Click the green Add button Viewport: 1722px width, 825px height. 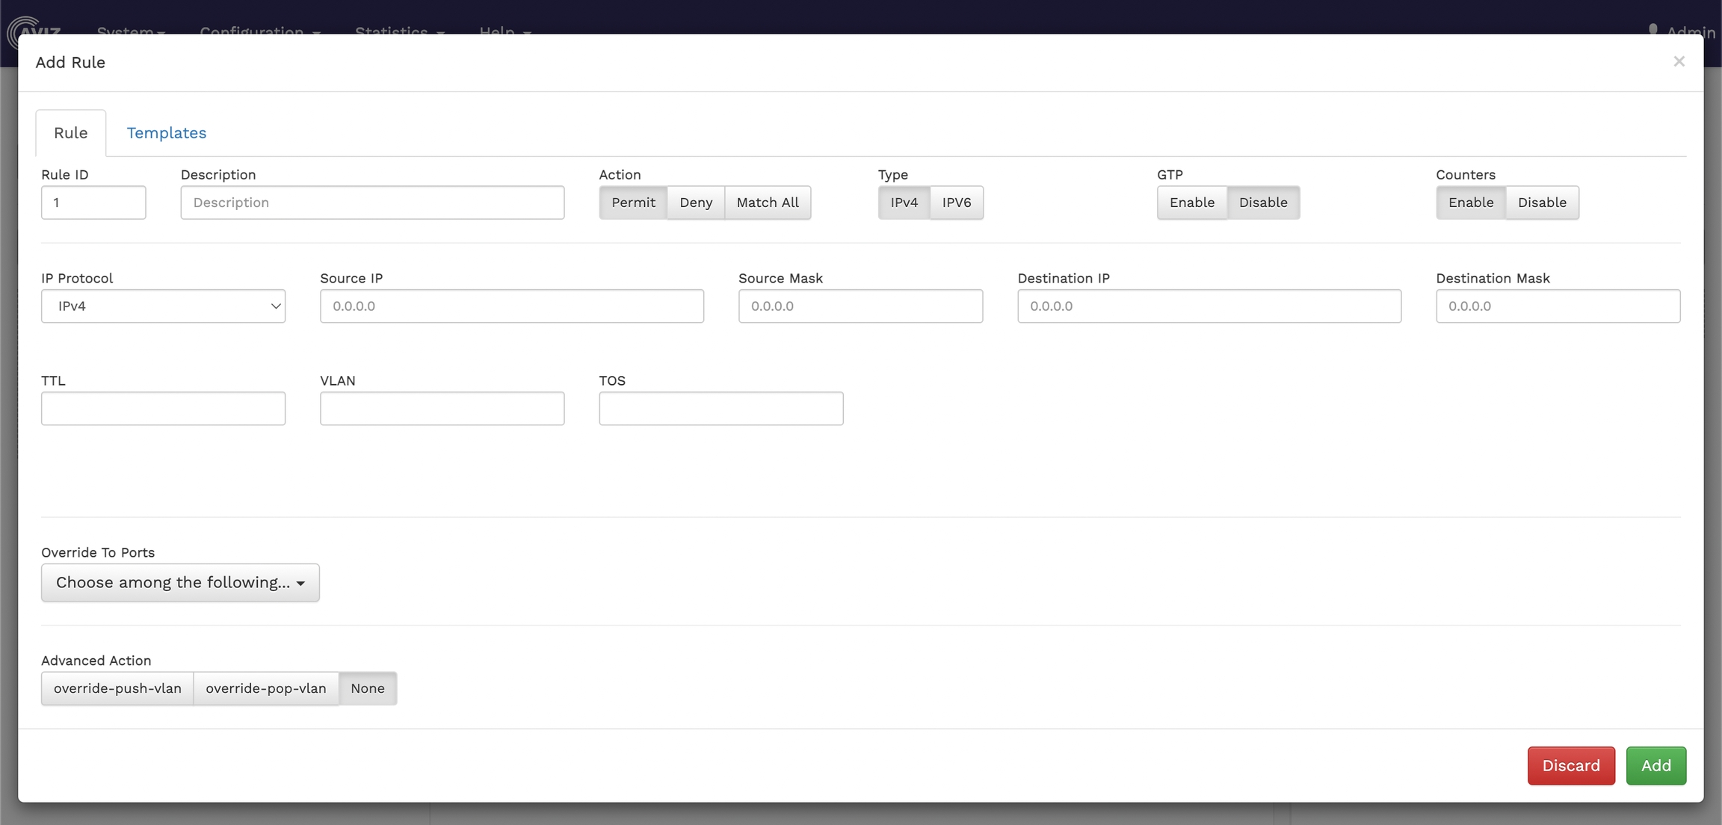(x=1655, y=766)
